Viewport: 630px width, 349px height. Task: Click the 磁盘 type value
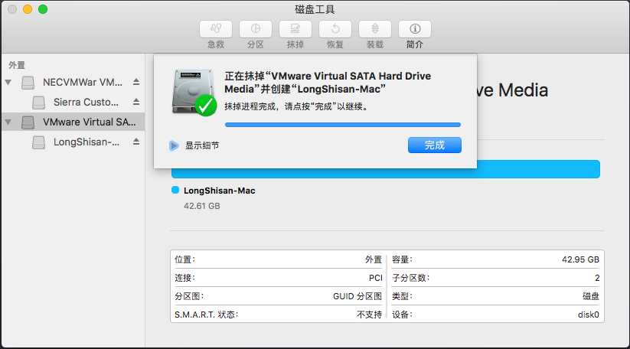591,296
